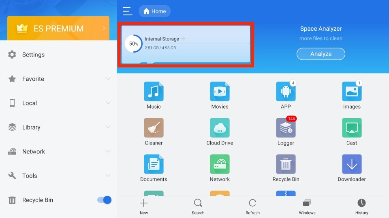Toggle the Recycle Bin switch
Screen dimensions: 389x218
[x=104, y=200]
